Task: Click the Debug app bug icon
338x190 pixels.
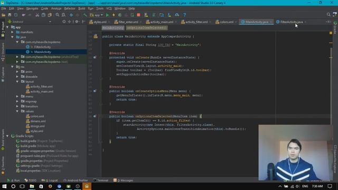Action: (120, 15)
